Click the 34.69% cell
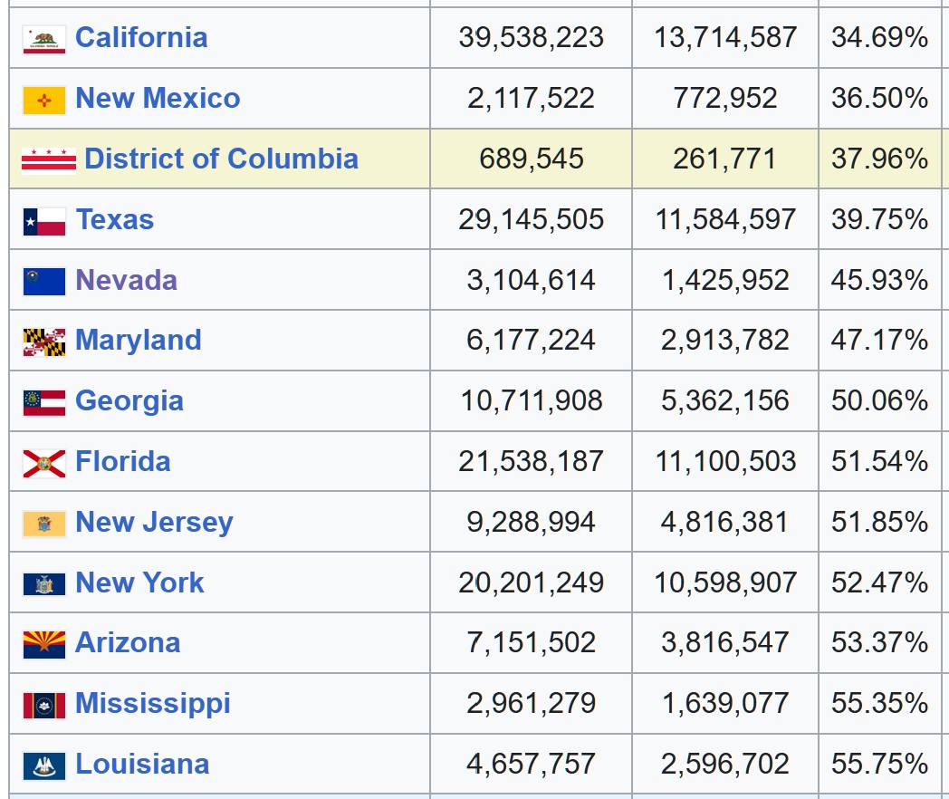 (x=879, y=37)
